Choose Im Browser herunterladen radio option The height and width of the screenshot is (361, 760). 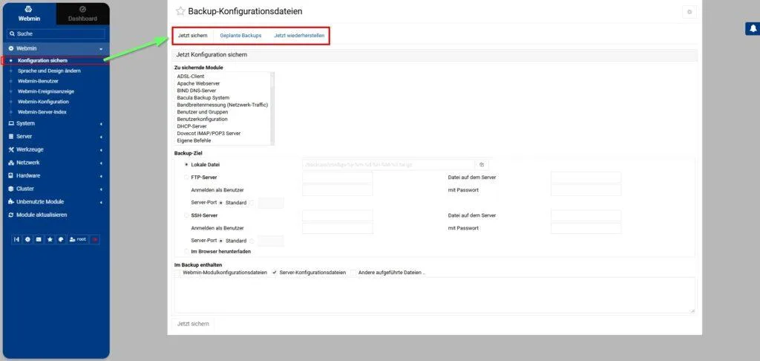186,252
